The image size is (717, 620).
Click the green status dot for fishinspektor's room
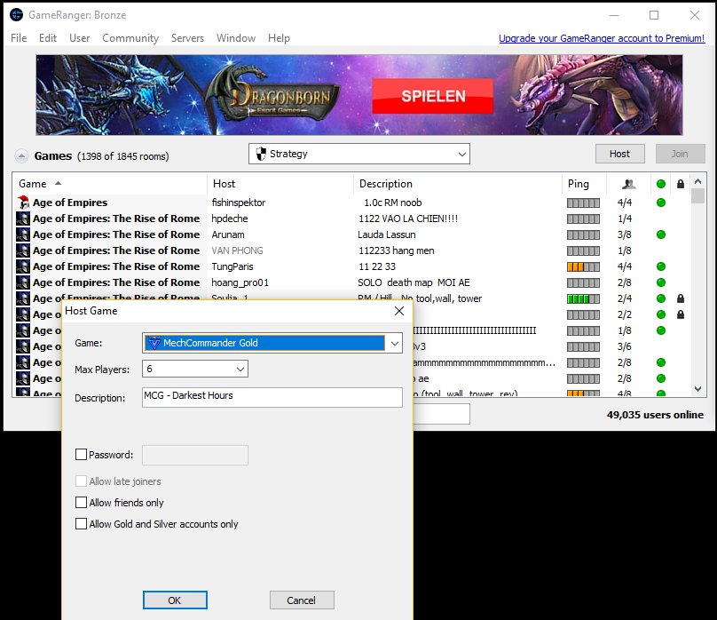pyautogui.click(x=661, y=203)
